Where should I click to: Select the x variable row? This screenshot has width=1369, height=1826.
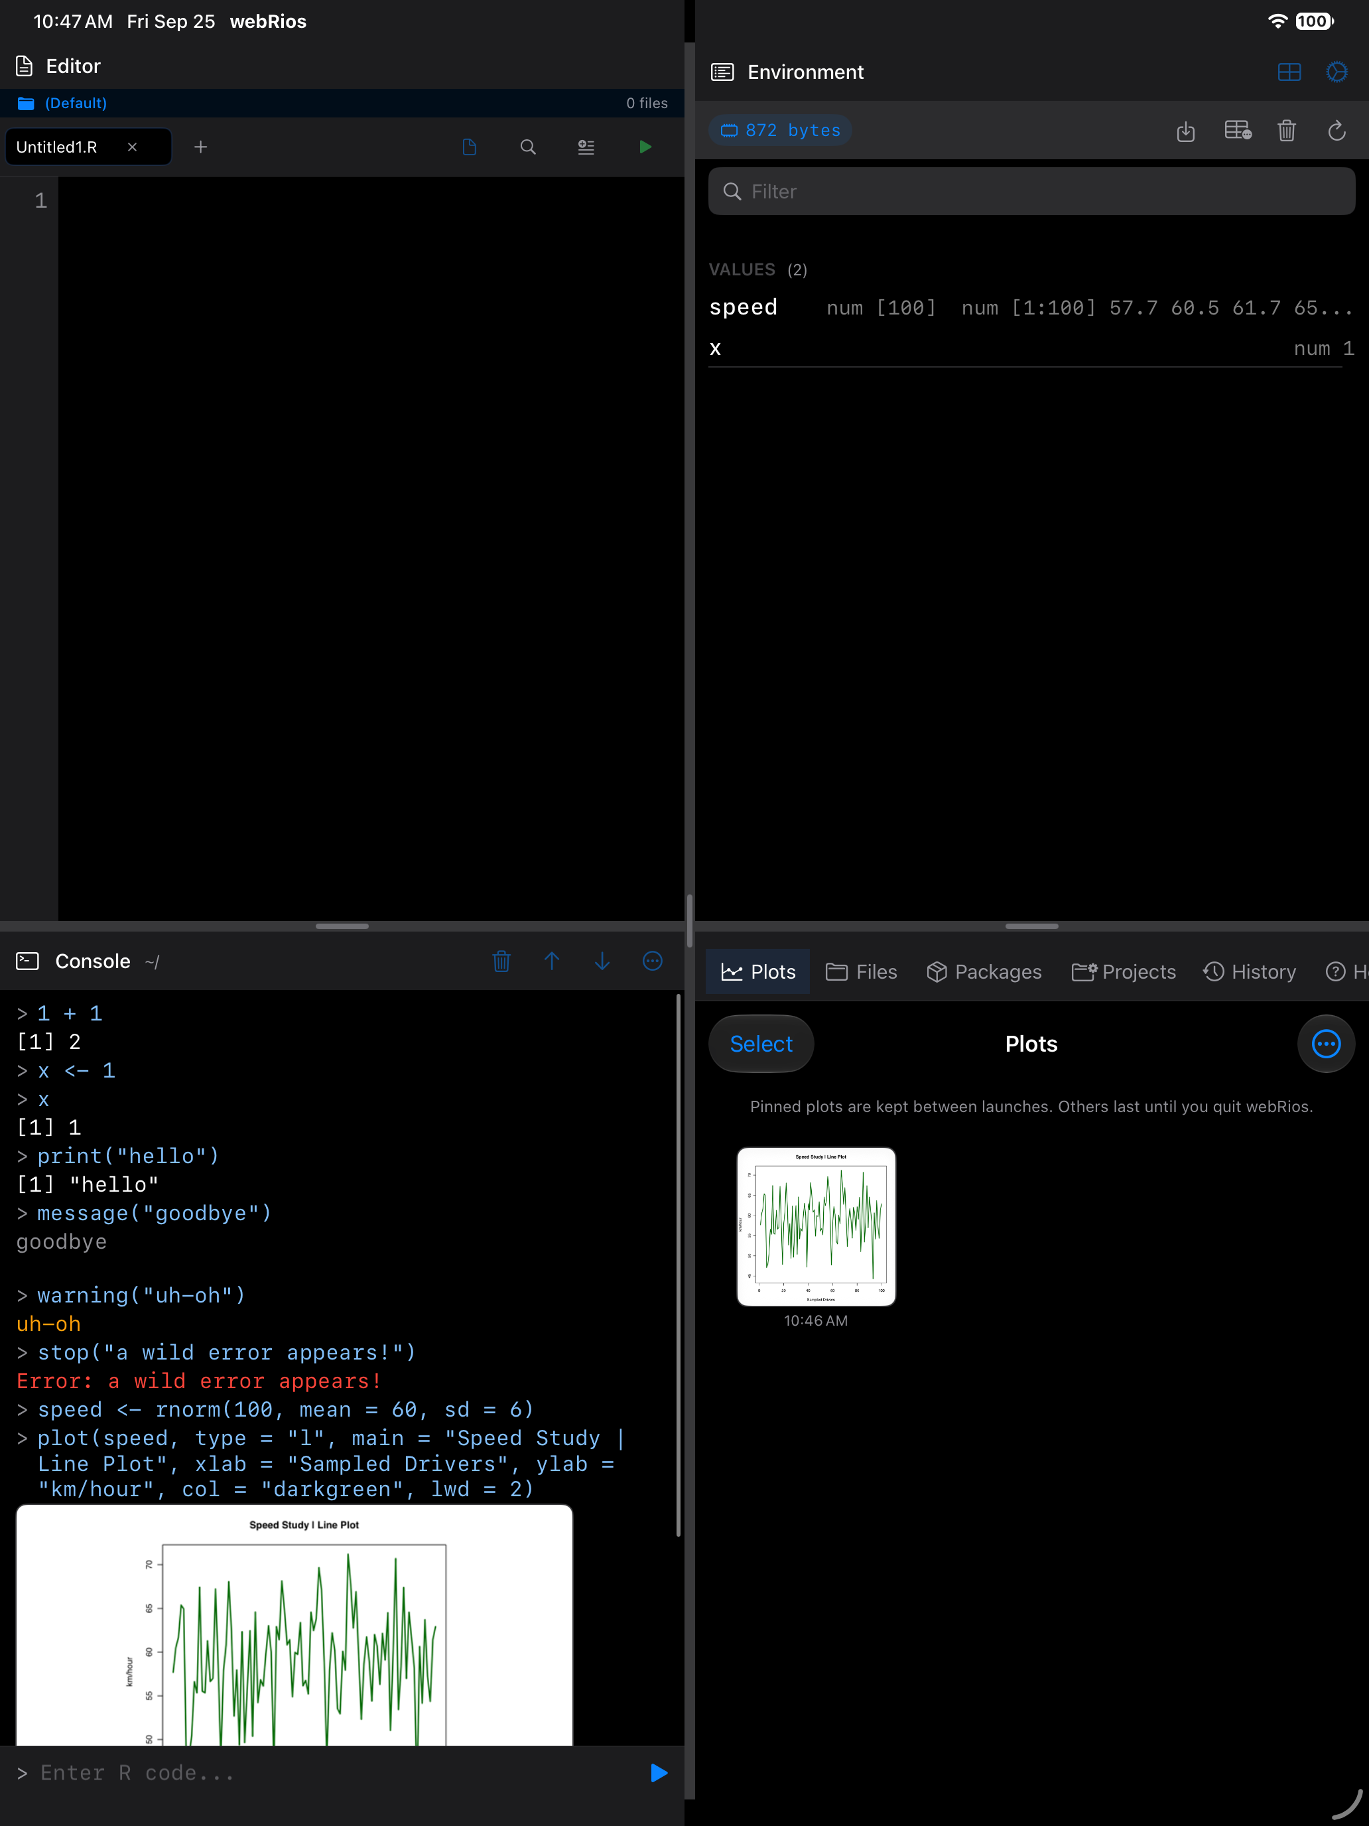click(x=1031, y=348)
